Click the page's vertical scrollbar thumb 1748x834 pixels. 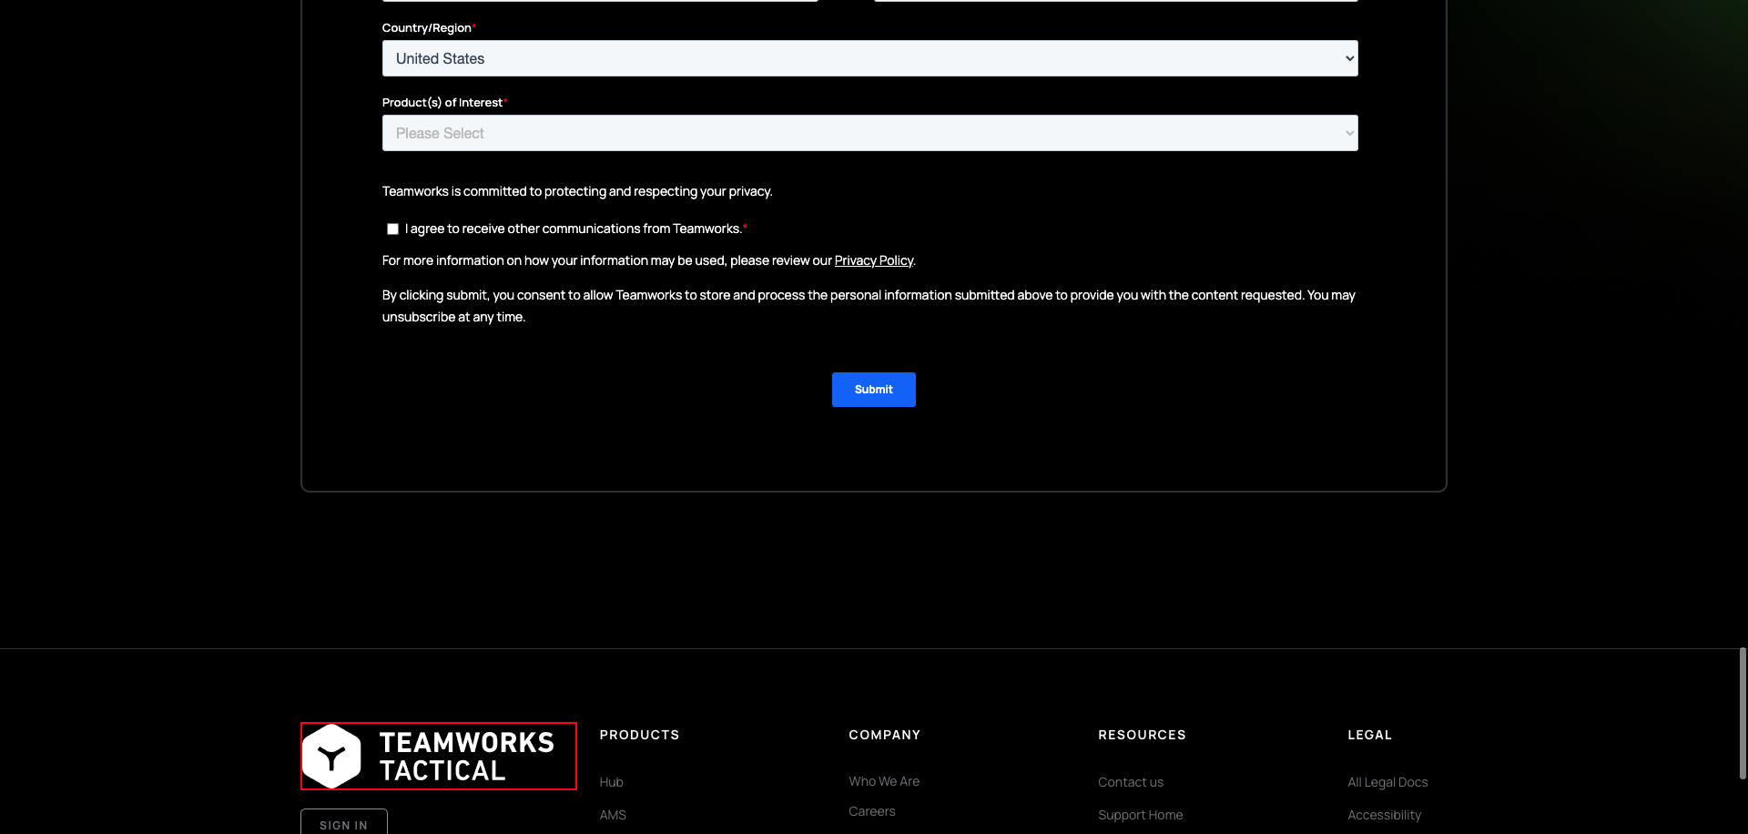[x=1742, y=713]
